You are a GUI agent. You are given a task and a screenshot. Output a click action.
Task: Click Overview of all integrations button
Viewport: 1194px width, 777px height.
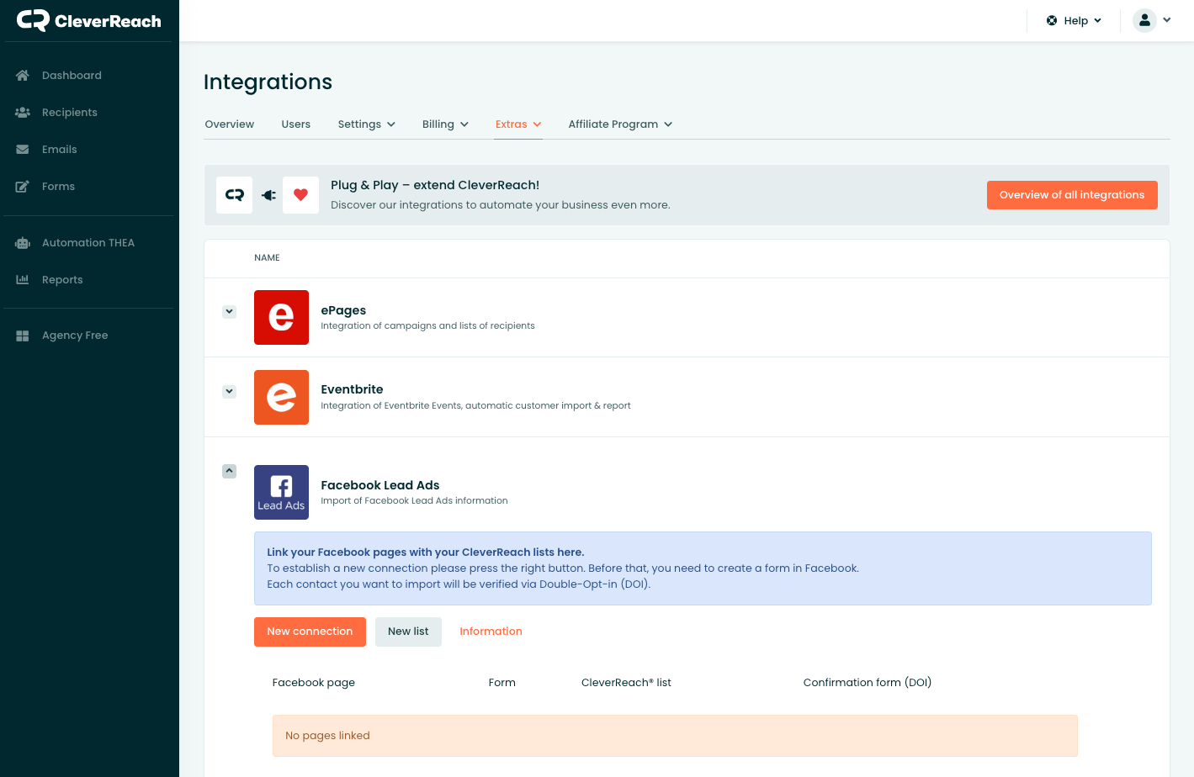[1072, 195]
